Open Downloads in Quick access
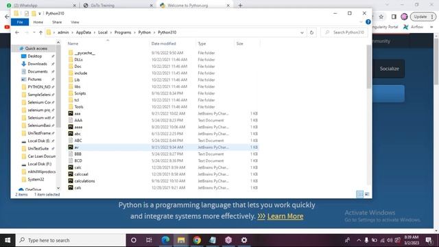 (37, 64)
